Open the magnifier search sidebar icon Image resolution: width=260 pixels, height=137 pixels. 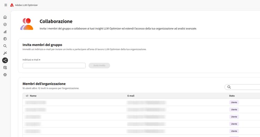point(5,46)
